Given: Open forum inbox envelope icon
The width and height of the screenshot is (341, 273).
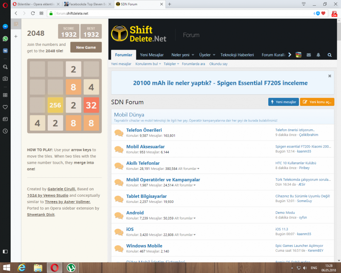Looking at the screenshot, I should [308, 55].
